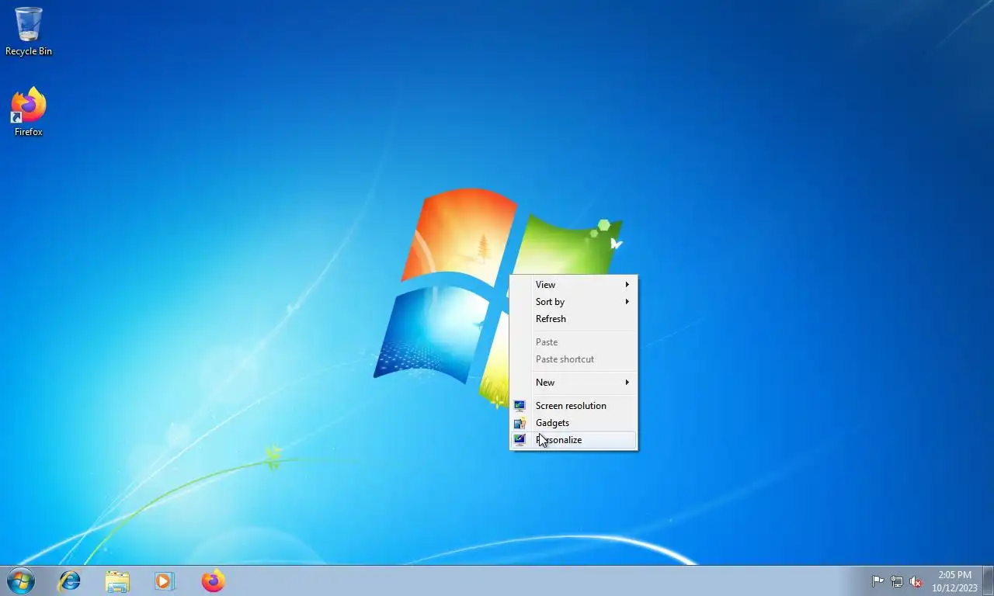This screenshot has width=994, height=596.
Task: Open the Windows Start orb
Action: tap(21, 580)
